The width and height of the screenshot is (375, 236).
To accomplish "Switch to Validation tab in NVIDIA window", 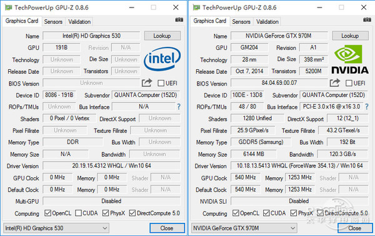I will coord(267,22).
